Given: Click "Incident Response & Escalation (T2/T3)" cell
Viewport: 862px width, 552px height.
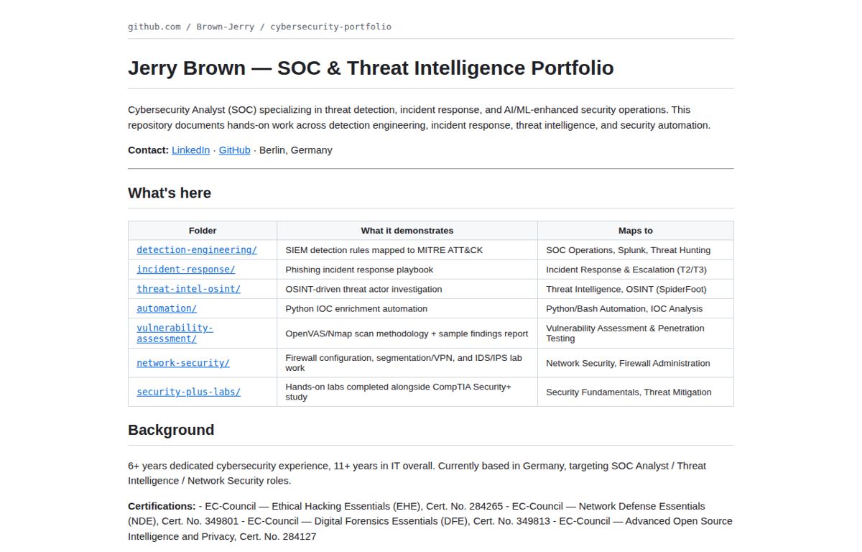Looking at the screenshot, I should [636, 270].
